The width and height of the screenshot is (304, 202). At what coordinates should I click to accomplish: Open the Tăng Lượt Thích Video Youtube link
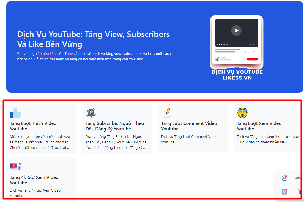pyautogui.click(x=33, y=126)
